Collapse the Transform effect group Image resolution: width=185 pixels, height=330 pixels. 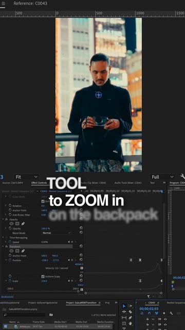[3, 246]
